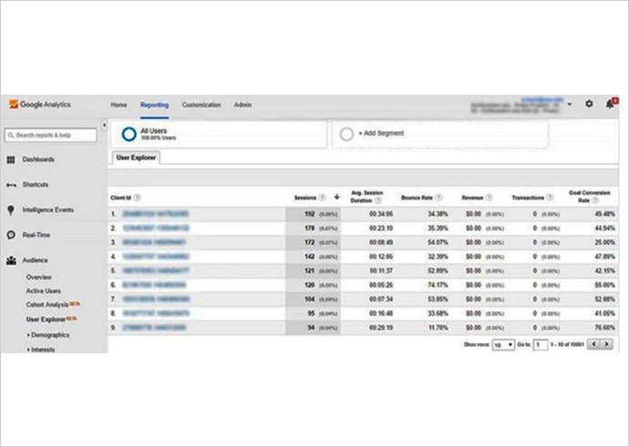The image size is (629, 447).
Task: Open the Show rows dropdown
Action: (x=503, y=345)
